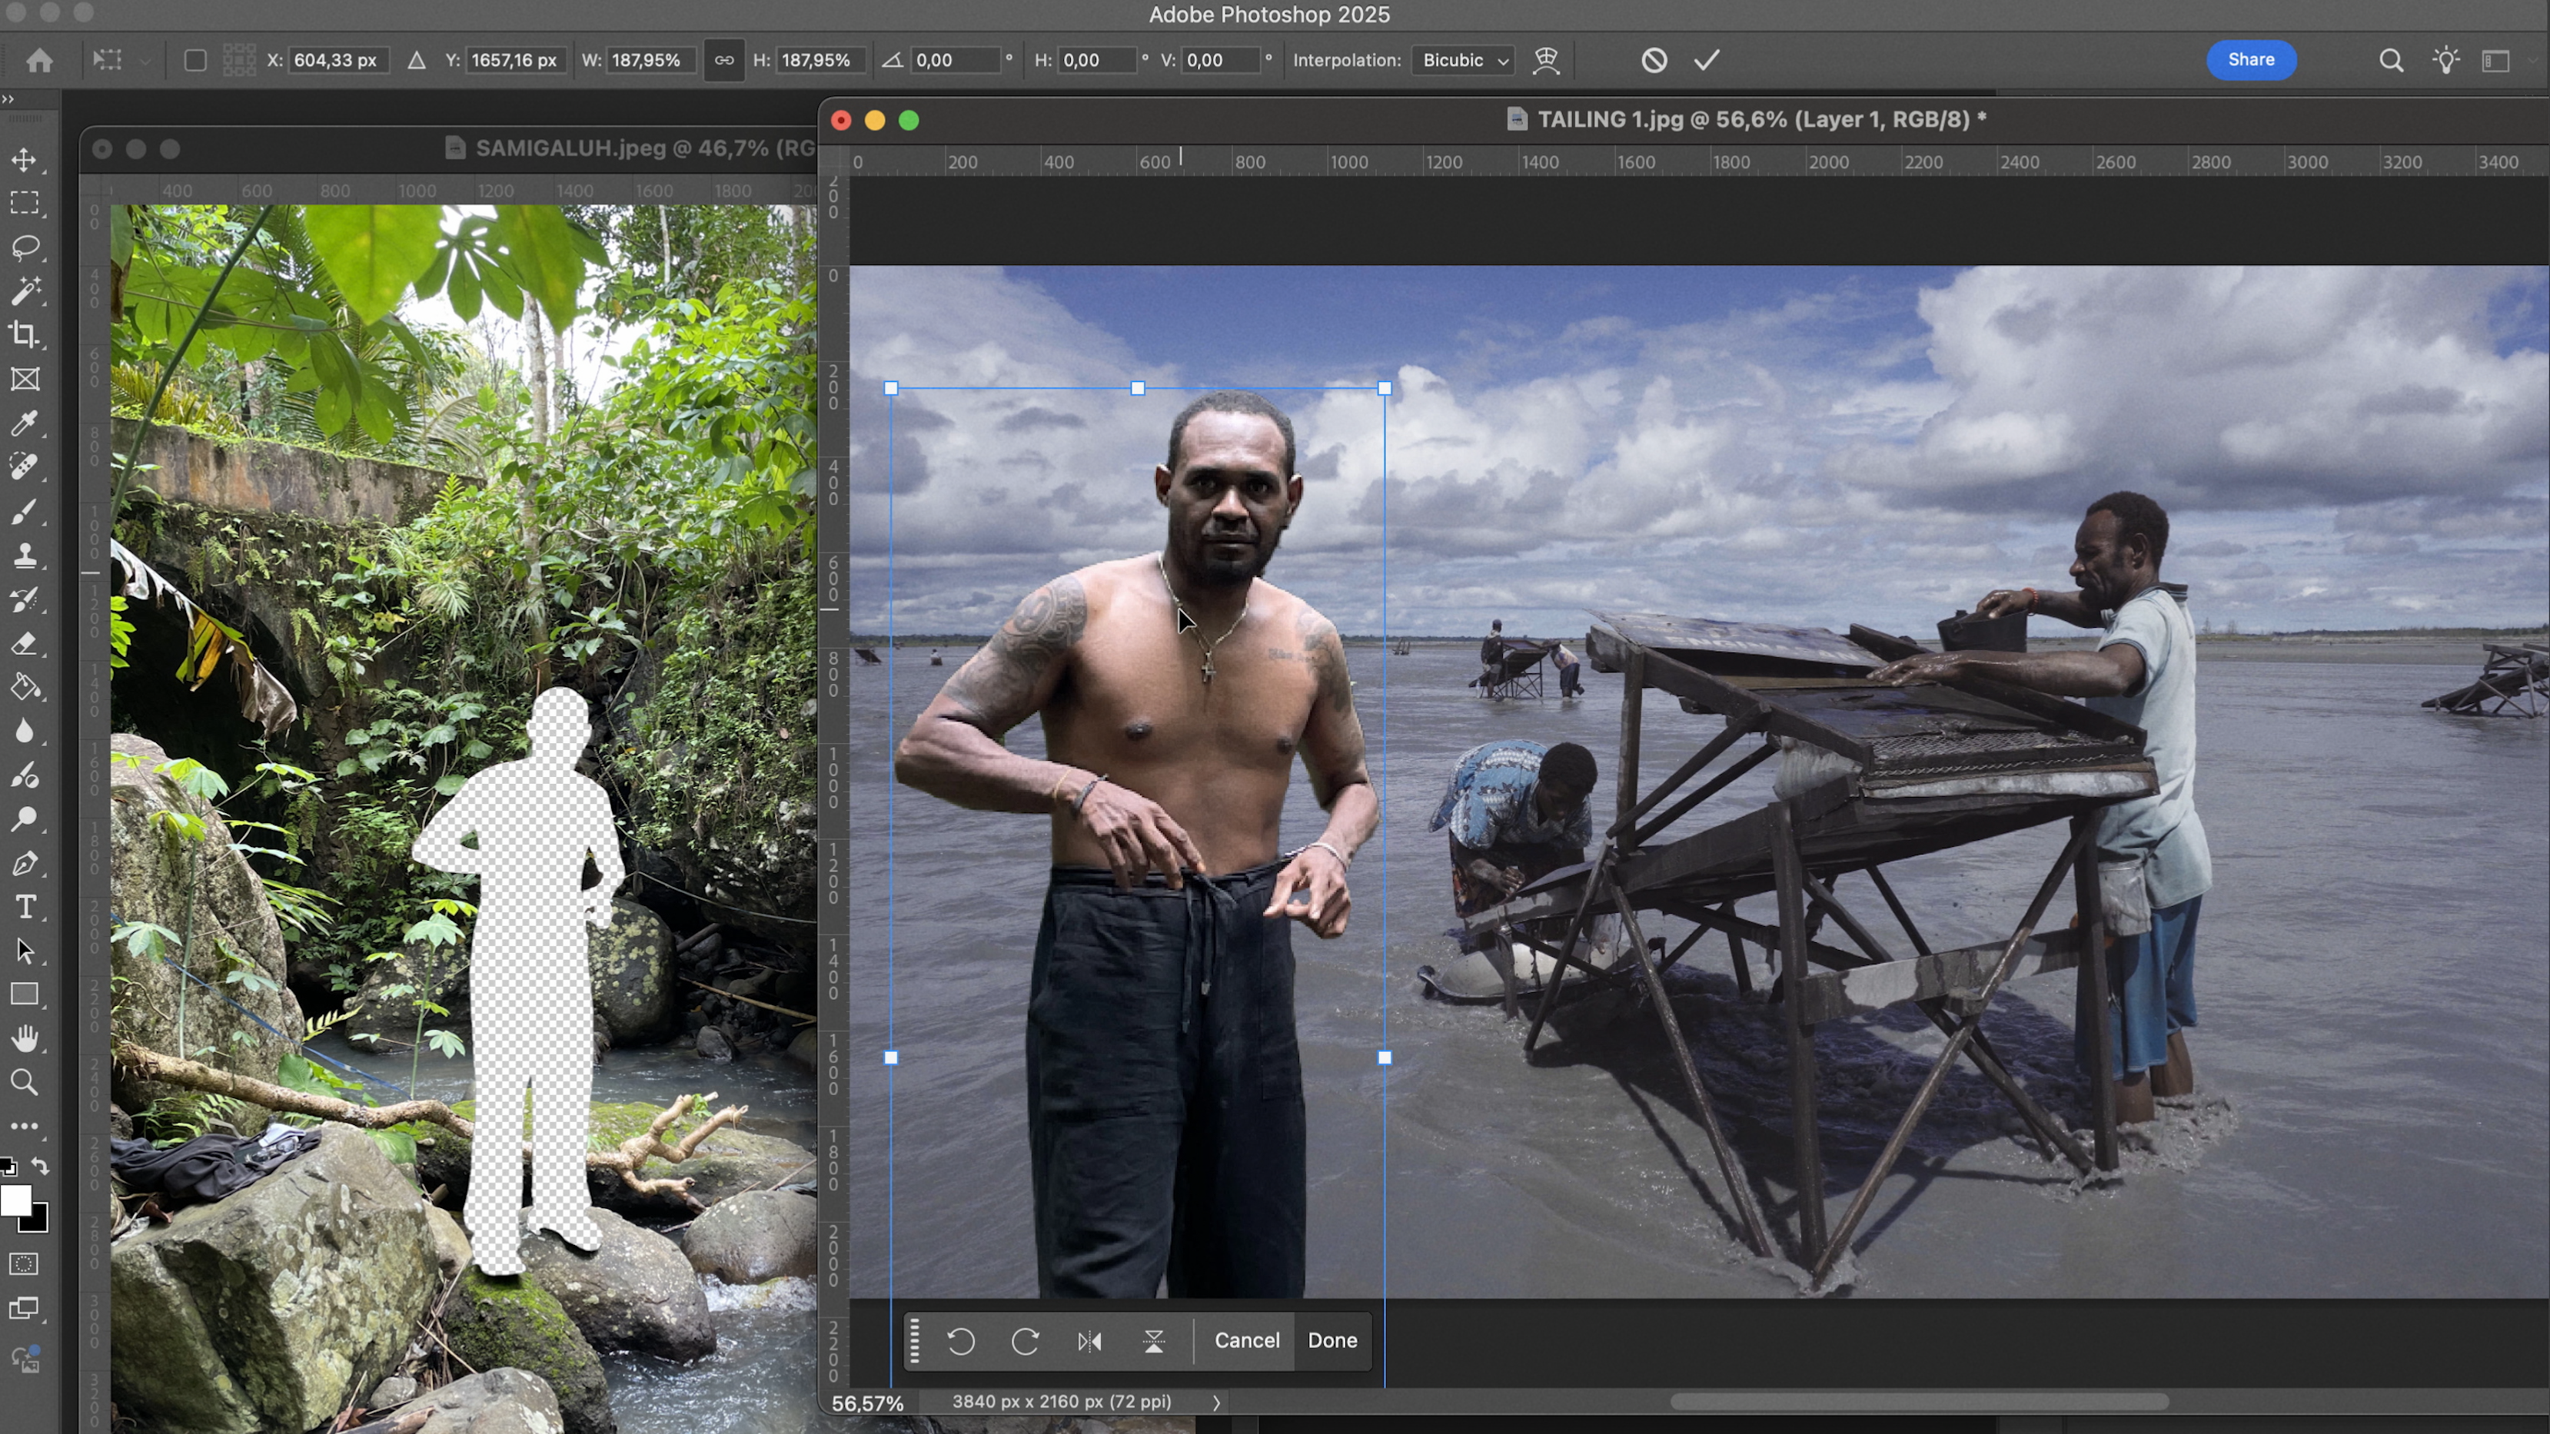This screenshot has height=1434, width=2550.
Task: Toggle warp mode icon in options bar
Action: coord(1546,61)
